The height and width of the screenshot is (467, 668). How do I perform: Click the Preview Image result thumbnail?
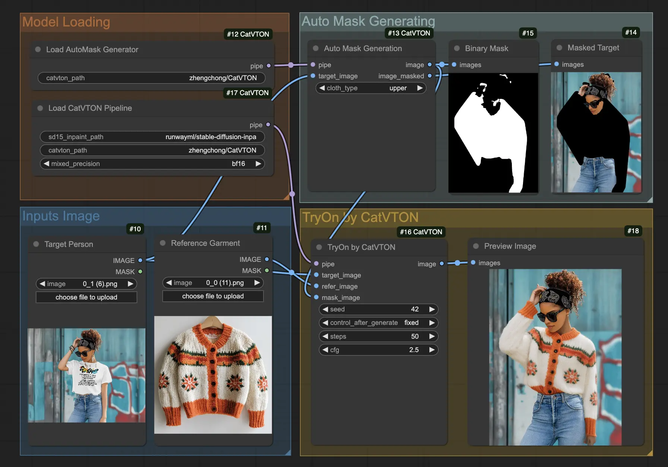555,357
